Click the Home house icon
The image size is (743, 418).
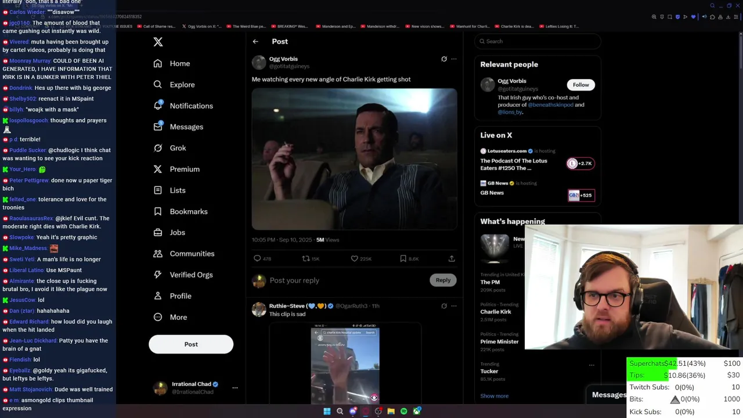point(158,63)
